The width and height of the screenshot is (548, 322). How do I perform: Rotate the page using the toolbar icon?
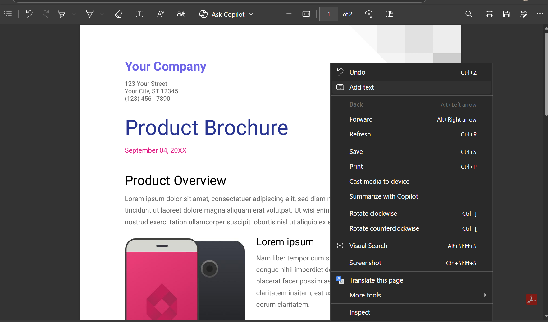point(369,14)
